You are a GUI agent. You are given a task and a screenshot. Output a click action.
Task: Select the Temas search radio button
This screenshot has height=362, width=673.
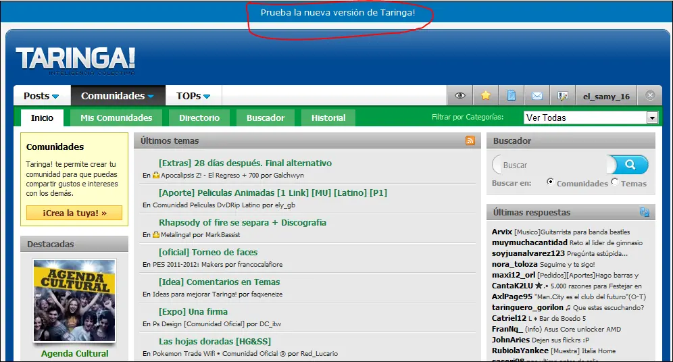coord(615,182)
